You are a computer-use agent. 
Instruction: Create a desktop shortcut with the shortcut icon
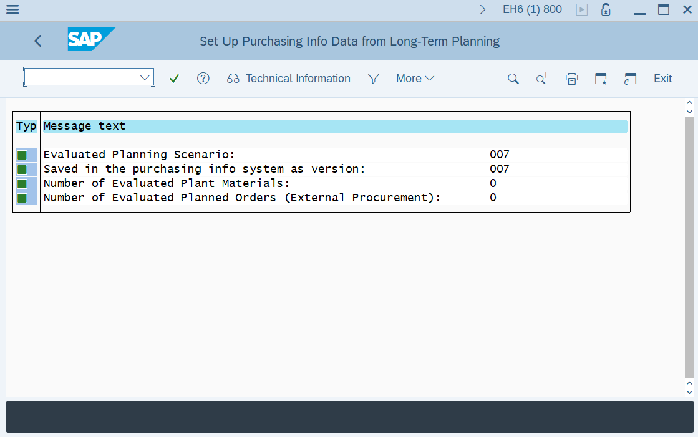(x=601, y=79)
